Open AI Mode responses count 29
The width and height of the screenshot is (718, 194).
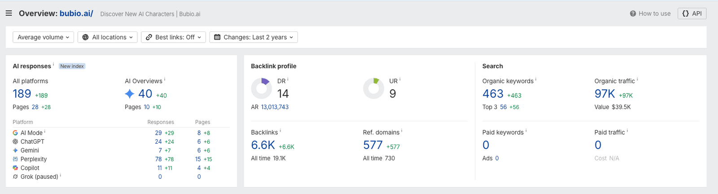coord(158,133)
